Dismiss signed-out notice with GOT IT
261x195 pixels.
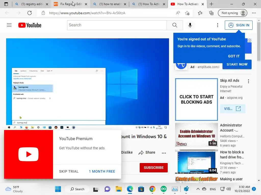(234, 56)
